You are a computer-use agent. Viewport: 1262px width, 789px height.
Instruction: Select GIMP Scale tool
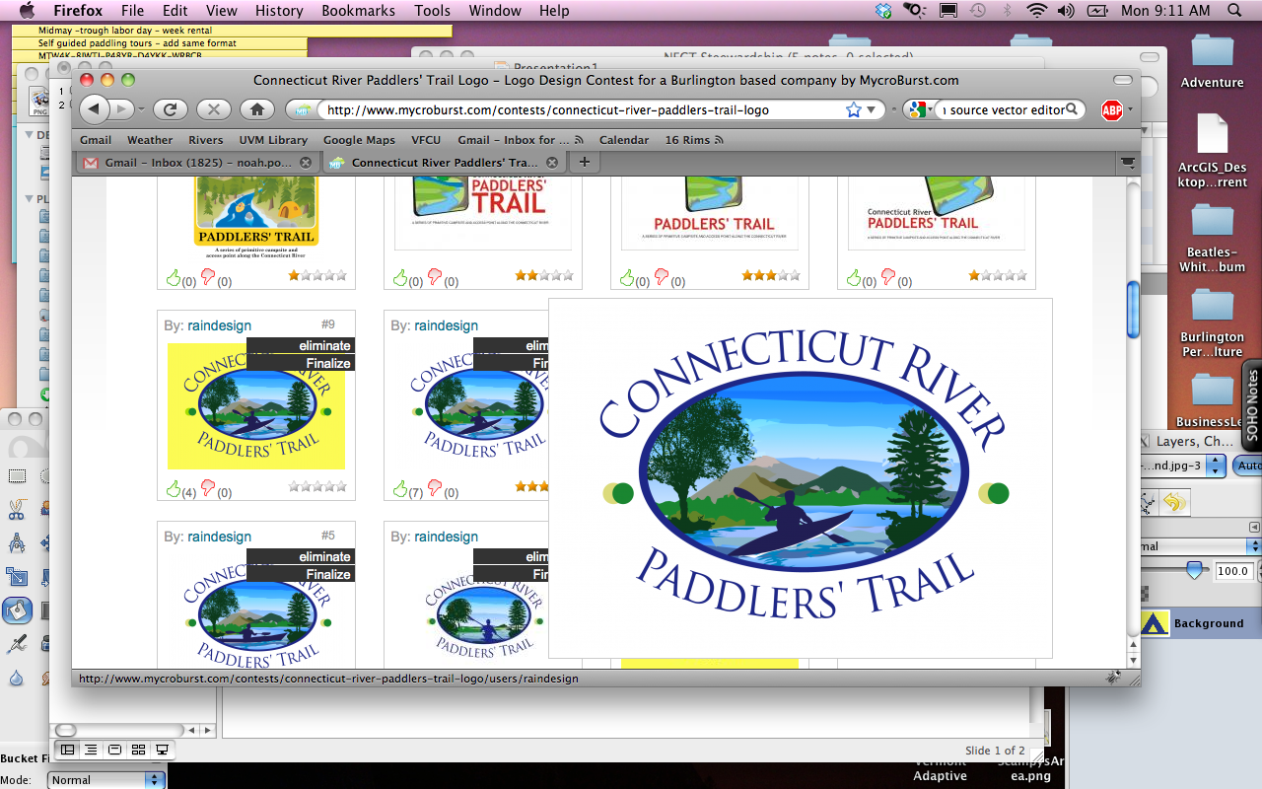[x=17, y=577]
